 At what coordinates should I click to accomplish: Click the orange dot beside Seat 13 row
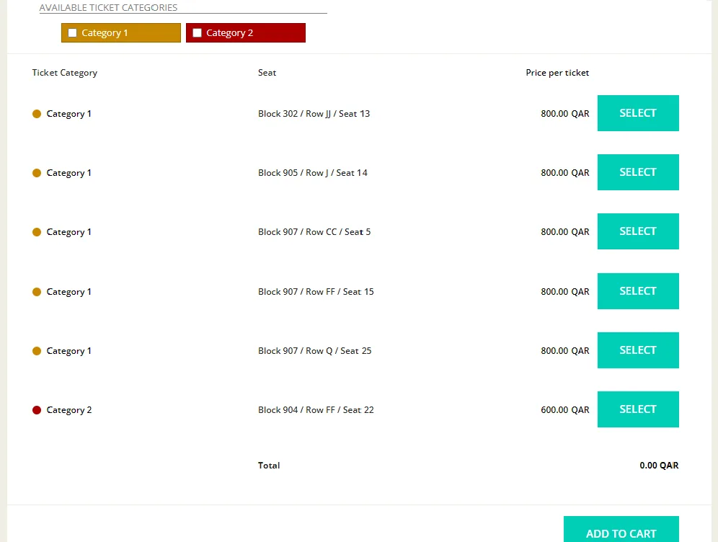click(x=37, y=114)
